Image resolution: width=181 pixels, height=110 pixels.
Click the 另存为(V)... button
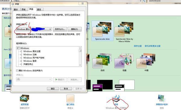click(x=60, y=29)
